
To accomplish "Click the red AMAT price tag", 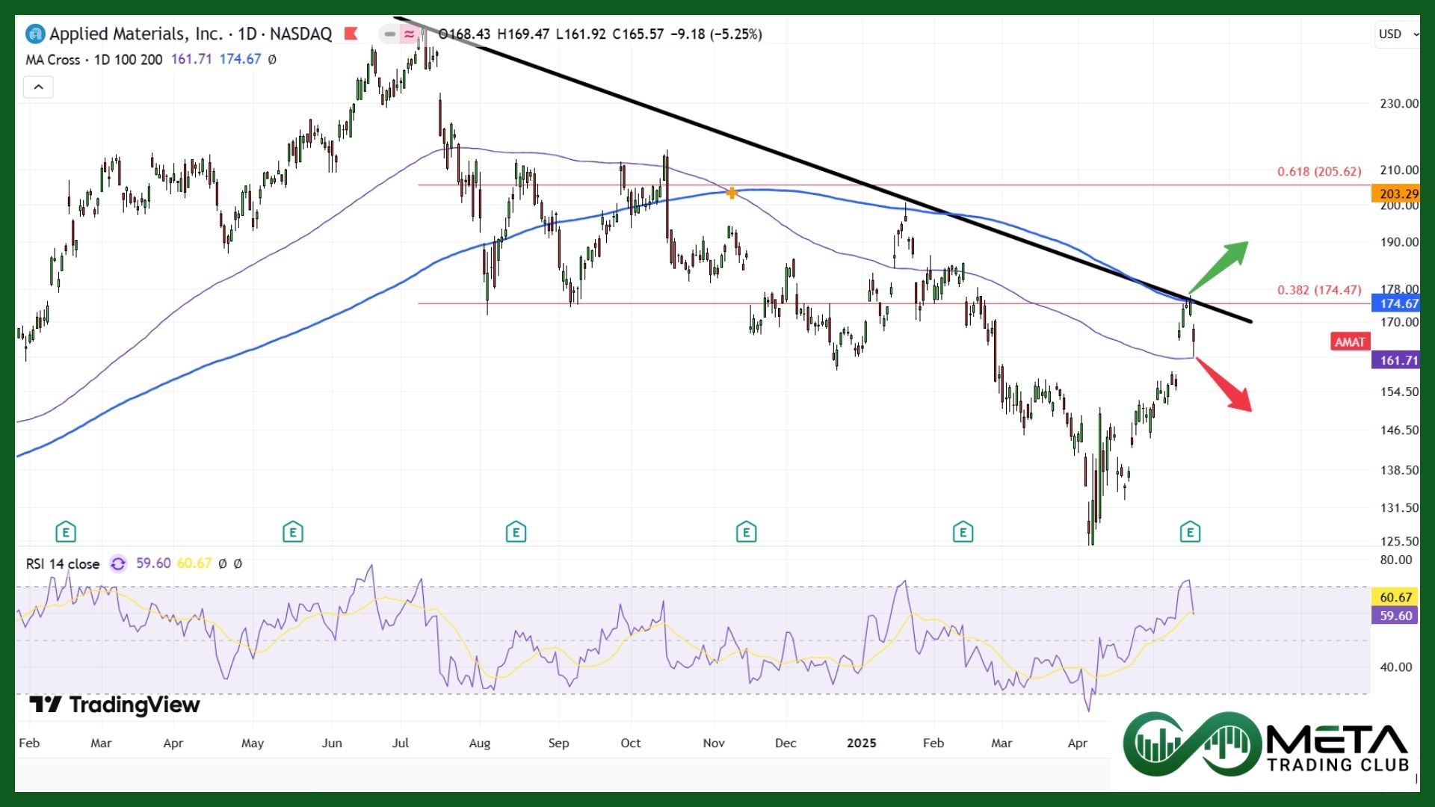I will [x=1350, y=342].
